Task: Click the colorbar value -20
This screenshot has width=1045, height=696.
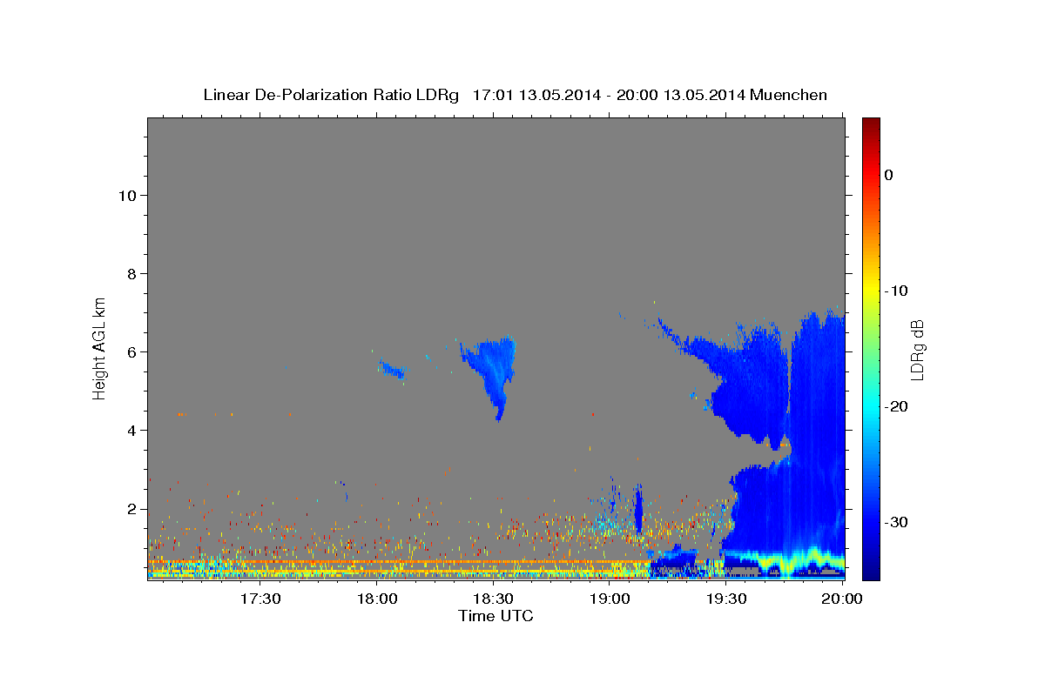Action: [897, 406]
